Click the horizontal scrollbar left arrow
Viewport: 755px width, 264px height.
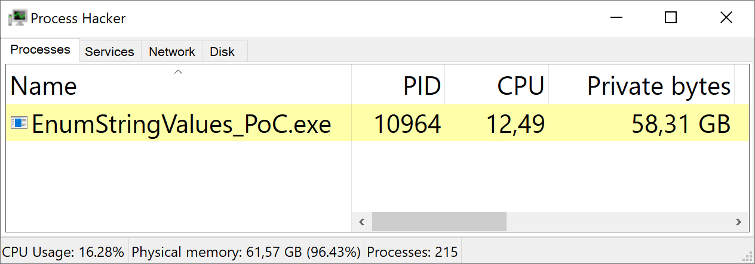(361, 222)
